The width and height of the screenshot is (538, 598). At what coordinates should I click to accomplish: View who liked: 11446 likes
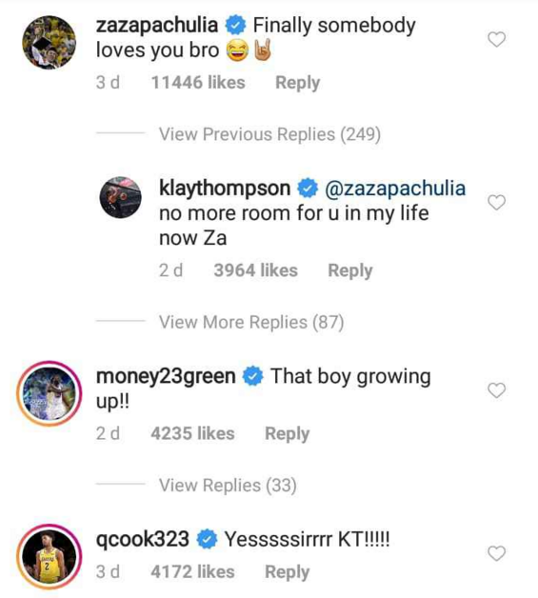click(198, 83)
